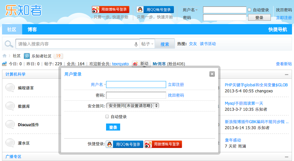Click the 编程语言 forum bubble icon

coord(10,87)
